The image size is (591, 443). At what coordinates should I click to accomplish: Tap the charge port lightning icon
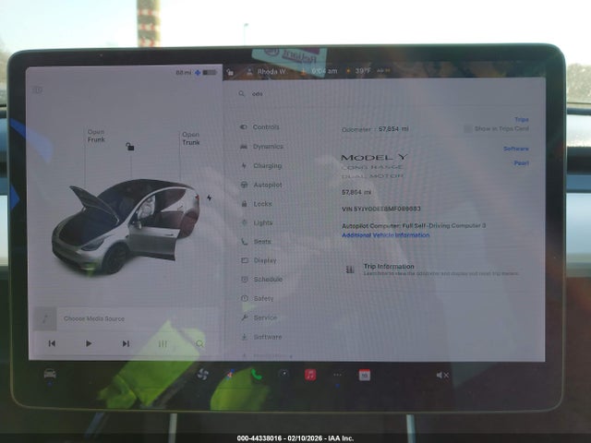pyautogui.click(x=210, y=198)
